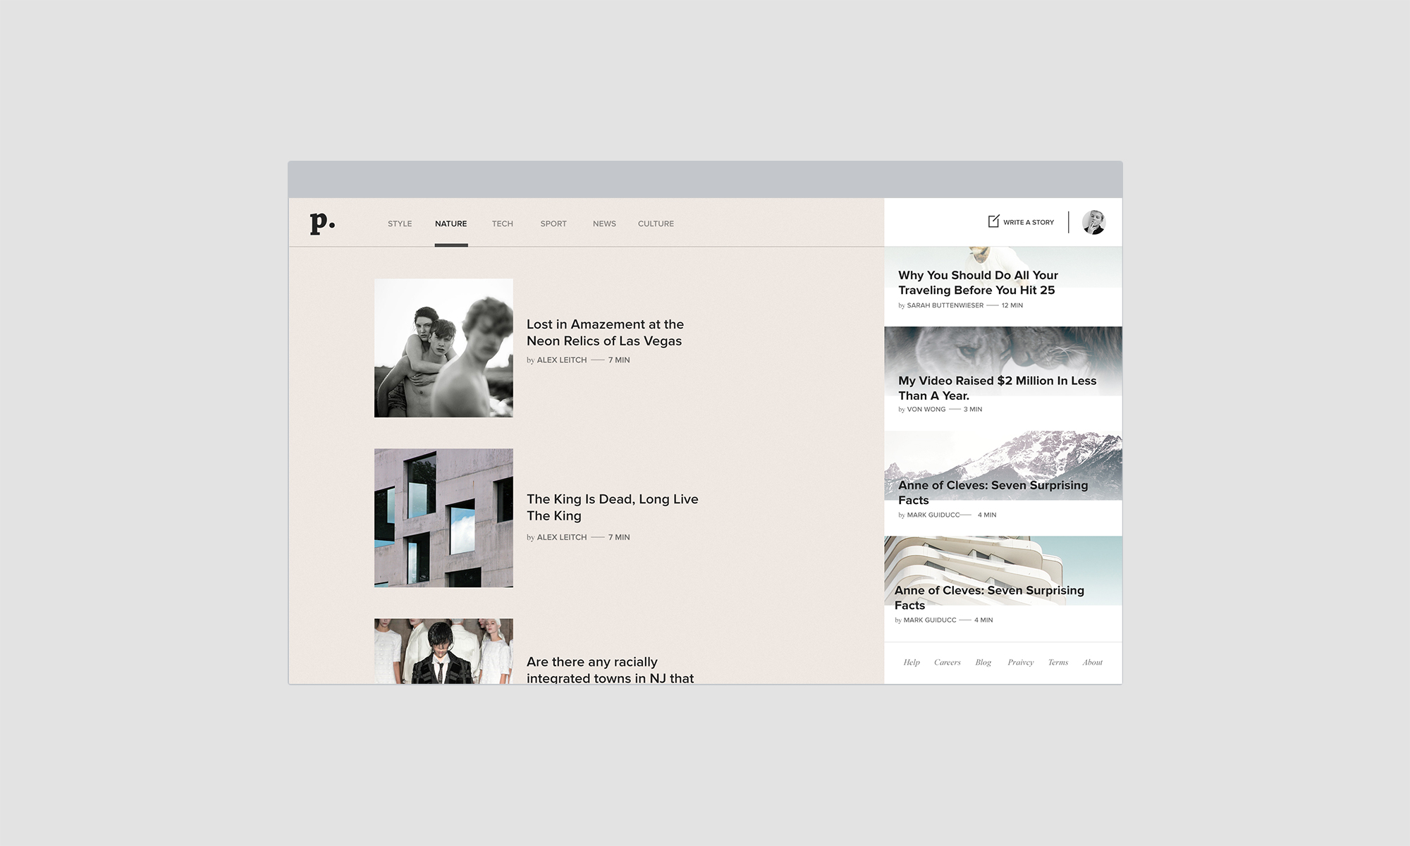Viewport: 1410px width, 846px height.
Task: Open the Tech section tab
Action: 502,223
